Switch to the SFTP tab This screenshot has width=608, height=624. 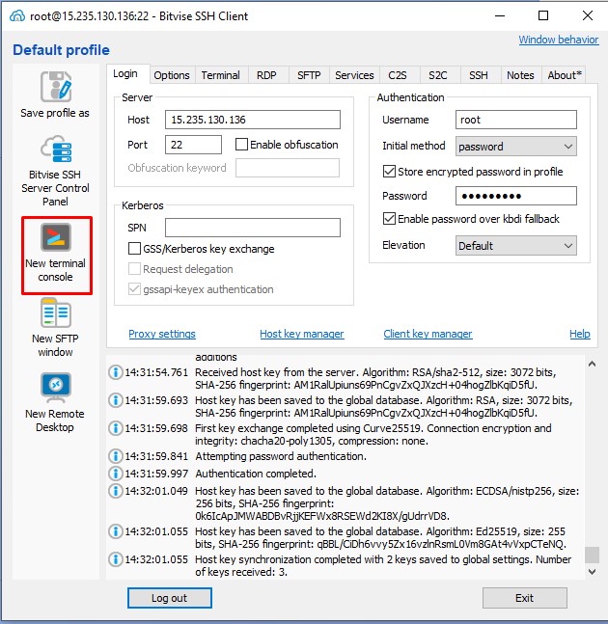tap(308, 75)
